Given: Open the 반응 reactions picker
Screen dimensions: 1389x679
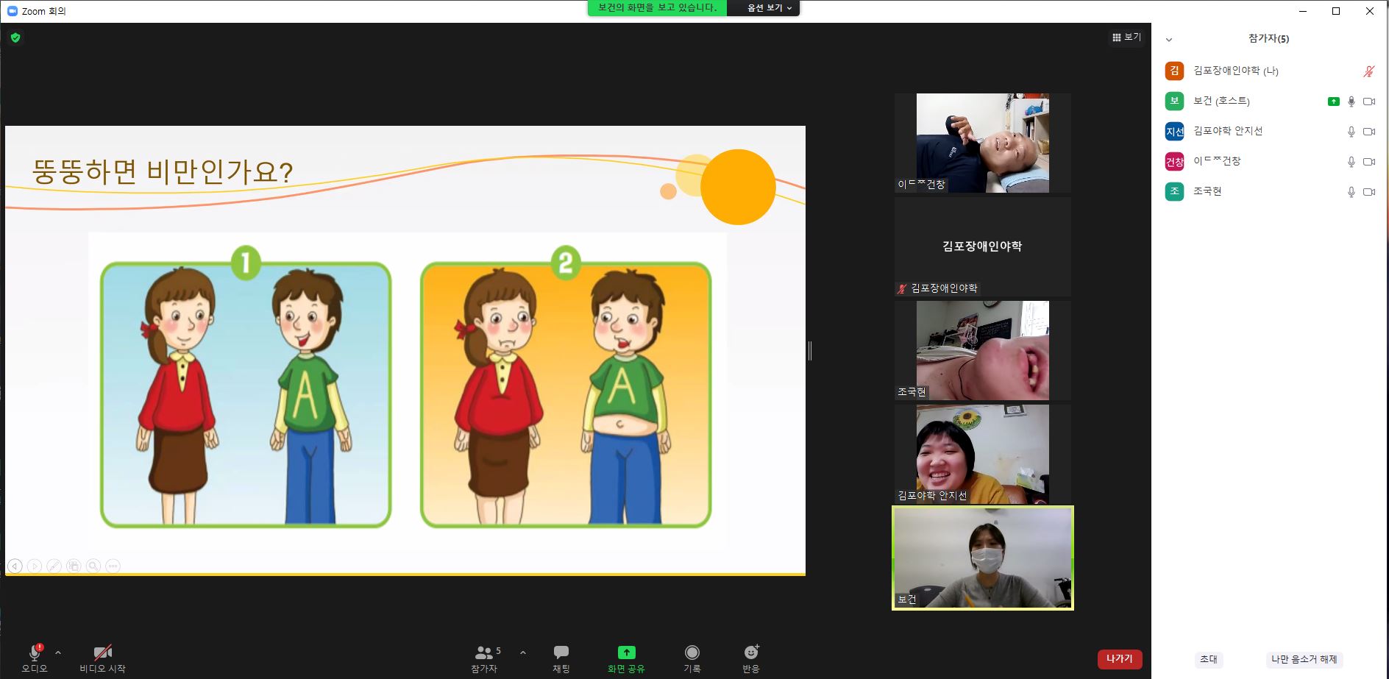Looking at the screenshot, I should pos(751,658).
